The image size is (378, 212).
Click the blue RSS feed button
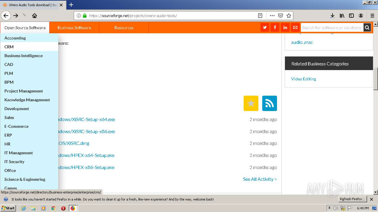(x=270, y=103)
